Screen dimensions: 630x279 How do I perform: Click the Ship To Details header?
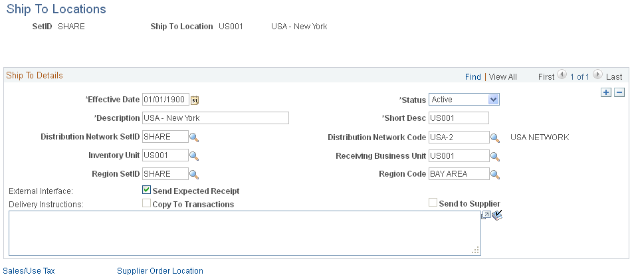[x=35, y=76]
